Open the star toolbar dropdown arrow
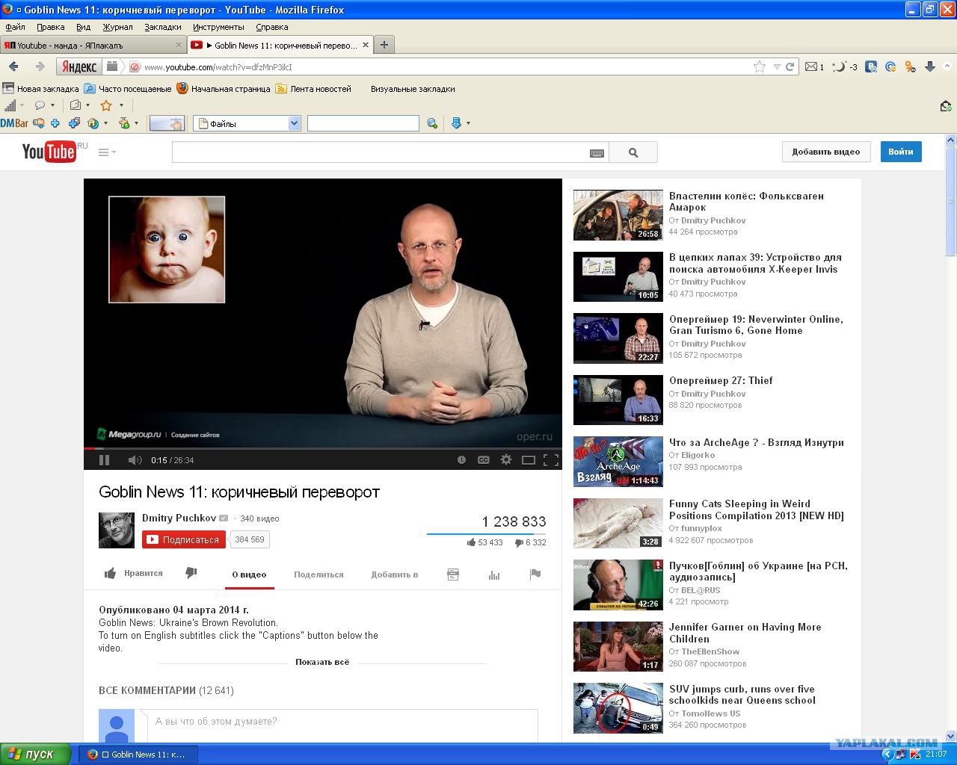 tap(121, 105)
